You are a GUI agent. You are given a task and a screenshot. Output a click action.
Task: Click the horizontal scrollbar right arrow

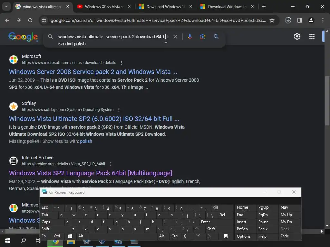[322, 232]
